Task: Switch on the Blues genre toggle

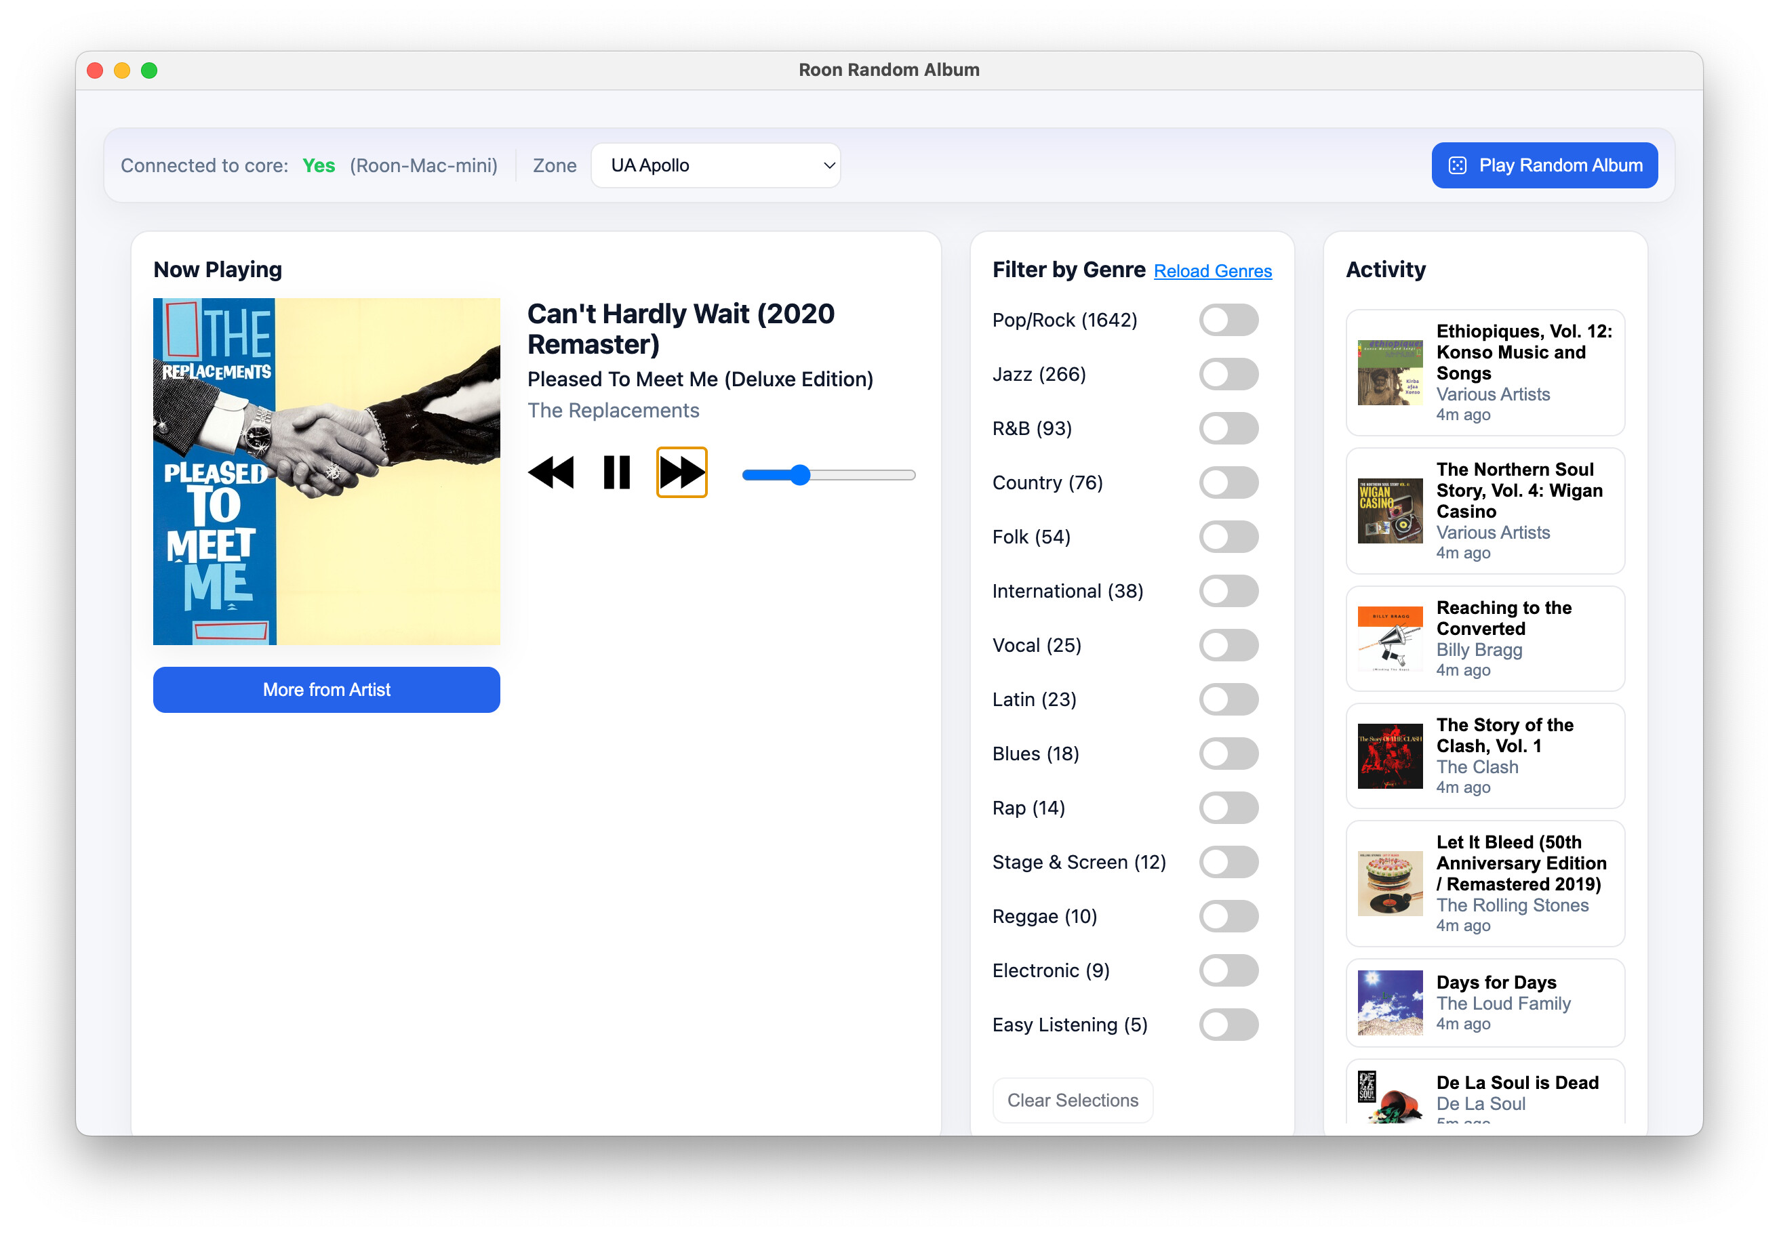Action: [1228, 754]
